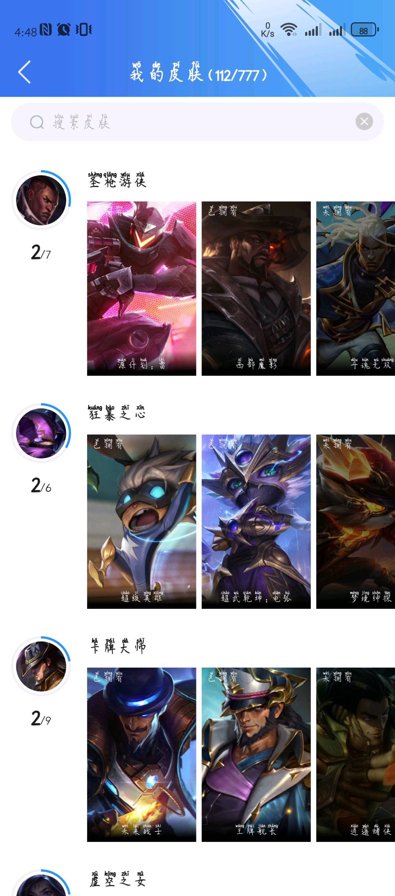The height and width of the screenshot is (896, 395).
Task: Open the 狂暴之心 champion avatar
Action: [x=41, y=433]
